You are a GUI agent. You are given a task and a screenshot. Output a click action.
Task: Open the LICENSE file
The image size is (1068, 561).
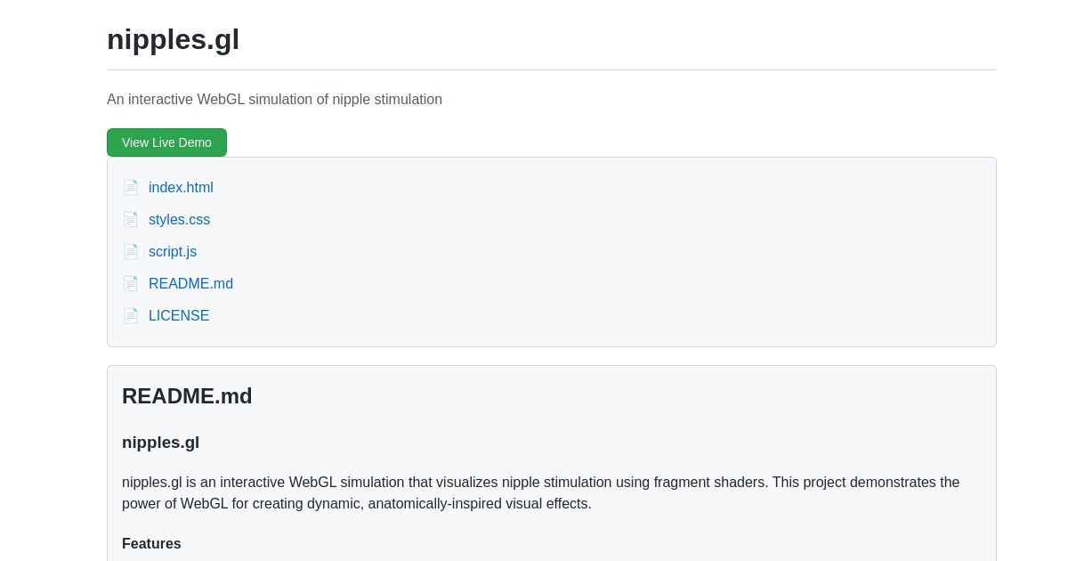(x=179, y=315)
